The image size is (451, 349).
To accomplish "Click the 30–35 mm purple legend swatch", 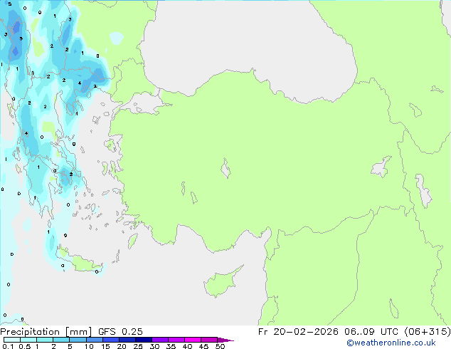I will point(160,340).
